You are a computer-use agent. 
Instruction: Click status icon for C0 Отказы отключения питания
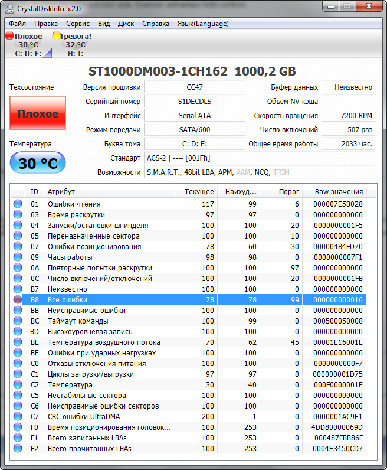(18, 363)
